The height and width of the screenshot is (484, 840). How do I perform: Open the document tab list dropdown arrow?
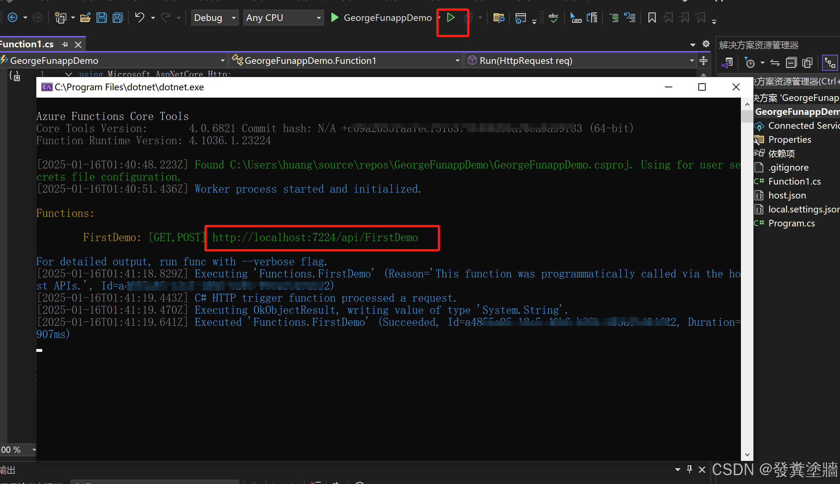click(x=693, y=45)
